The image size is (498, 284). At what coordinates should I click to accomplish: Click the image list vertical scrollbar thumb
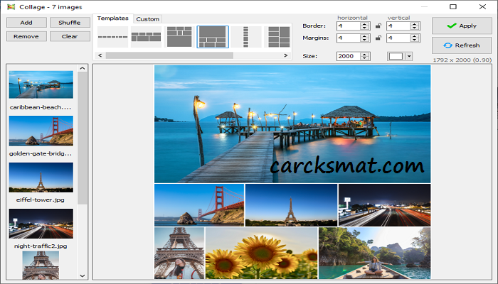coord(83,138)
